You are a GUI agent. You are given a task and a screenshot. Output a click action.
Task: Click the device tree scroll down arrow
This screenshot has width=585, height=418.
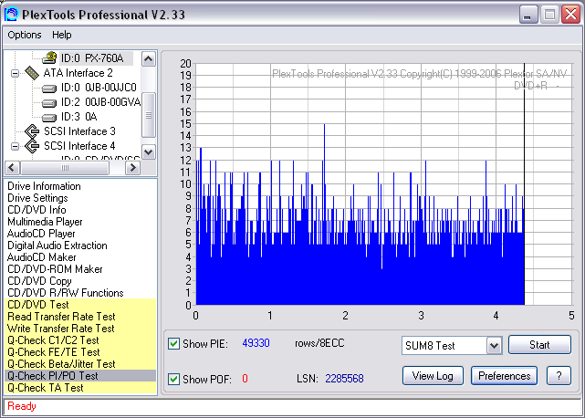[x=149, y=152]
